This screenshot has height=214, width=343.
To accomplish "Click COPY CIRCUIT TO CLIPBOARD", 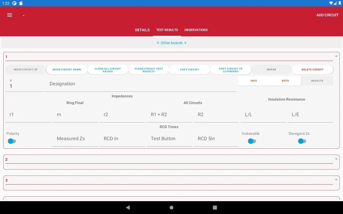I will 230,70.
